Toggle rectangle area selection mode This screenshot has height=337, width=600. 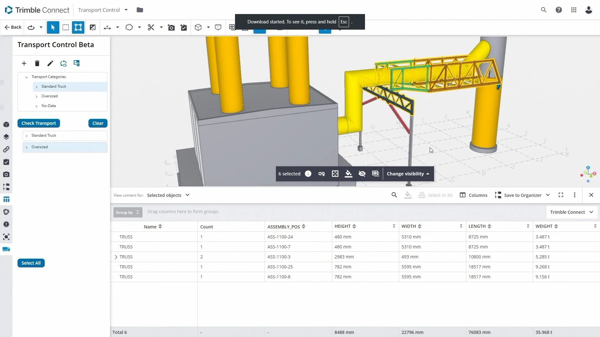pos(66,27)
